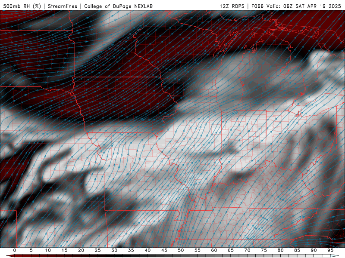
Task: Click the '75' value on color scale
Action: (x=264, y=250)
